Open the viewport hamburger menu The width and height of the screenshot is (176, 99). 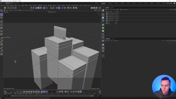click(x=4, y=10)
